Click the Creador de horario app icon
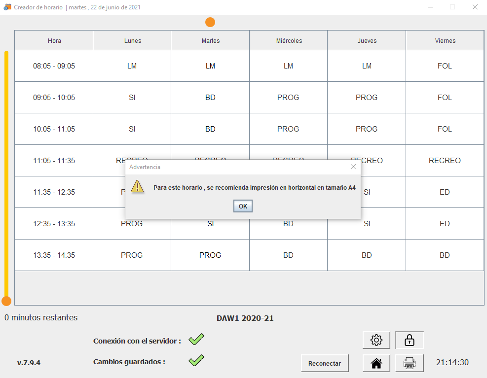Screen dimensions: 487x378 (7, 7)
